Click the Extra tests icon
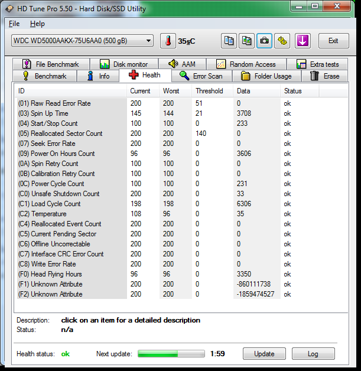 pos(301,64)
